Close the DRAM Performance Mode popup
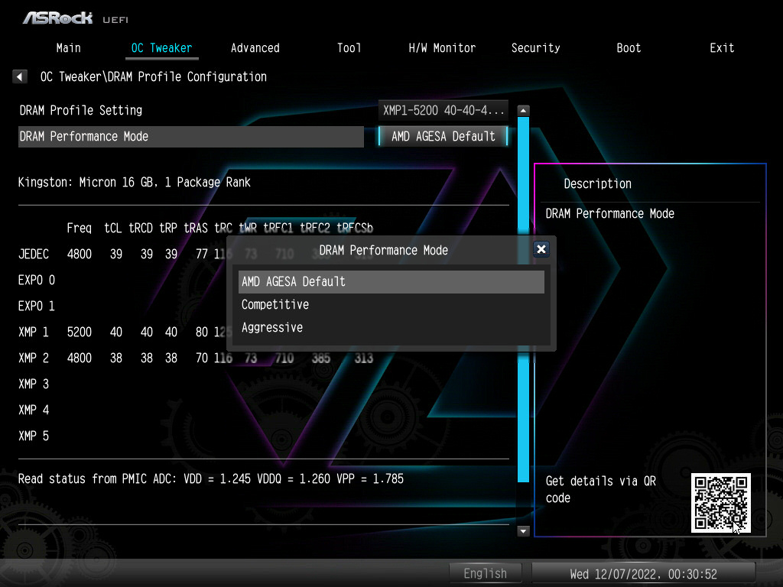 [x=541, y=249]
